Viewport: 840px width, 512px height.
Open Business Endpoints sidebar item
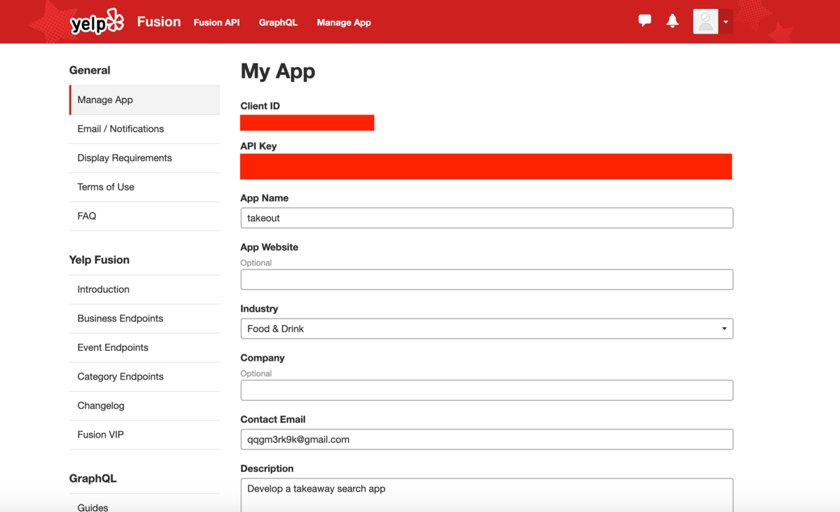pos(144,318)
